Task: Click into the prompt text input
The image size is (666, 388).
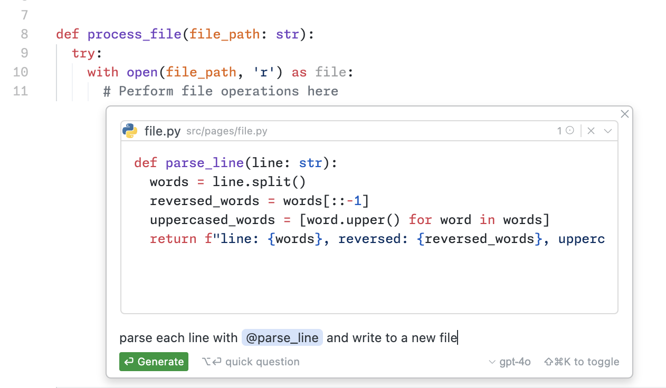Action: click(x=368, y=337)
